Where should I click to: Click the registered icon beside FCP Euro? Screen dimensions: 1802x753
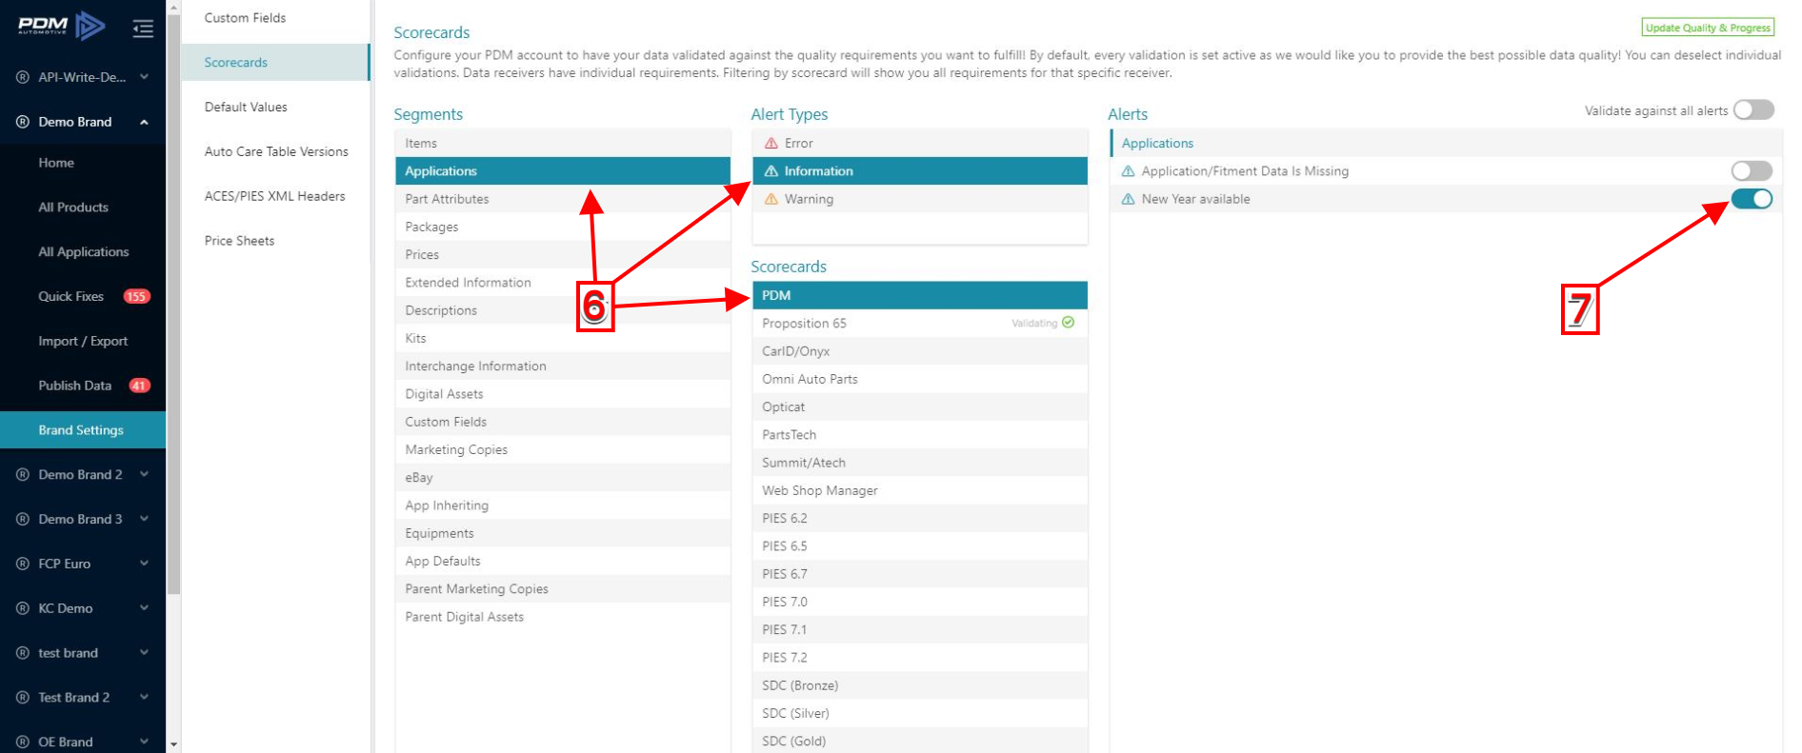[22, 564]
